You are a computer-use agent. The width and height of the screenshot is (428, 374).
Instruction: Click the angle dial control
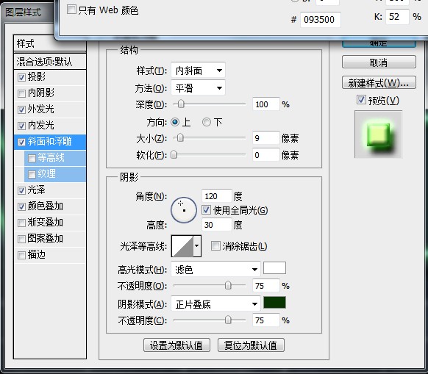[184, 210]
